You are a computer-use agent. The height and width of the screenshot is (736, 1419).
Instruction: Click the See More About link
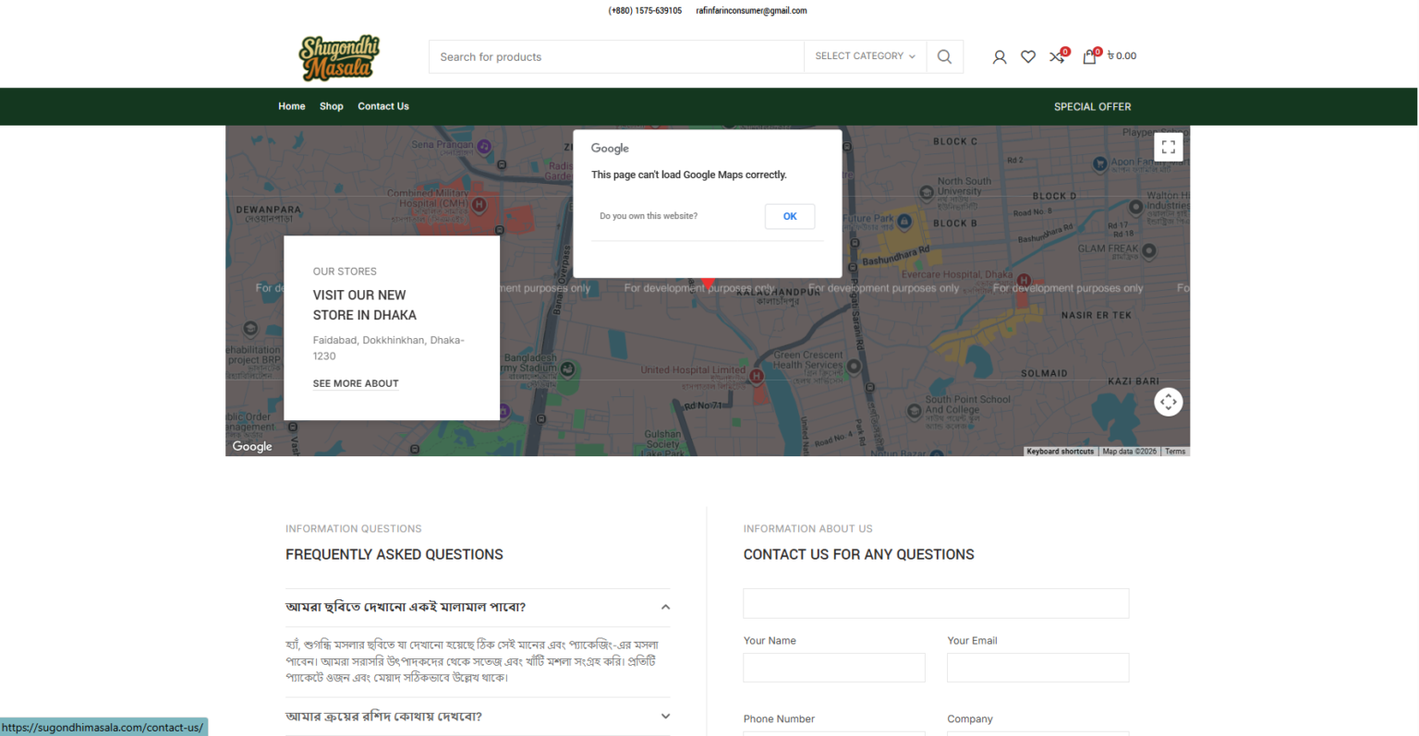point(356,383)
